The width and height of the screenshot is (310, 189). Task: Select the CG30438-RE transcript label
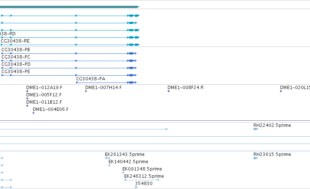[x=15, y=41]
